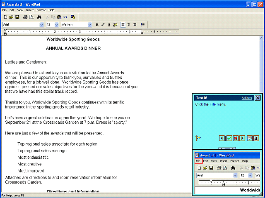This screenshot has height=198, width=265.
Task: Click the title bar text "Award.rtf - WordPad" of main window
Action: tap(23, 5)
